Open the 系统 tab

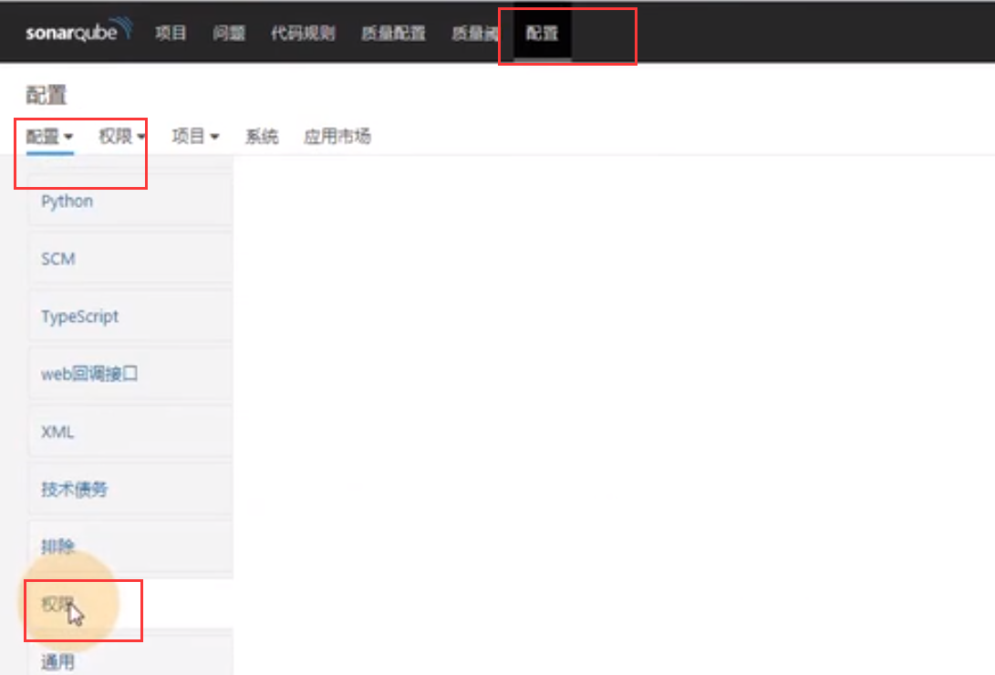pos(262,137)
